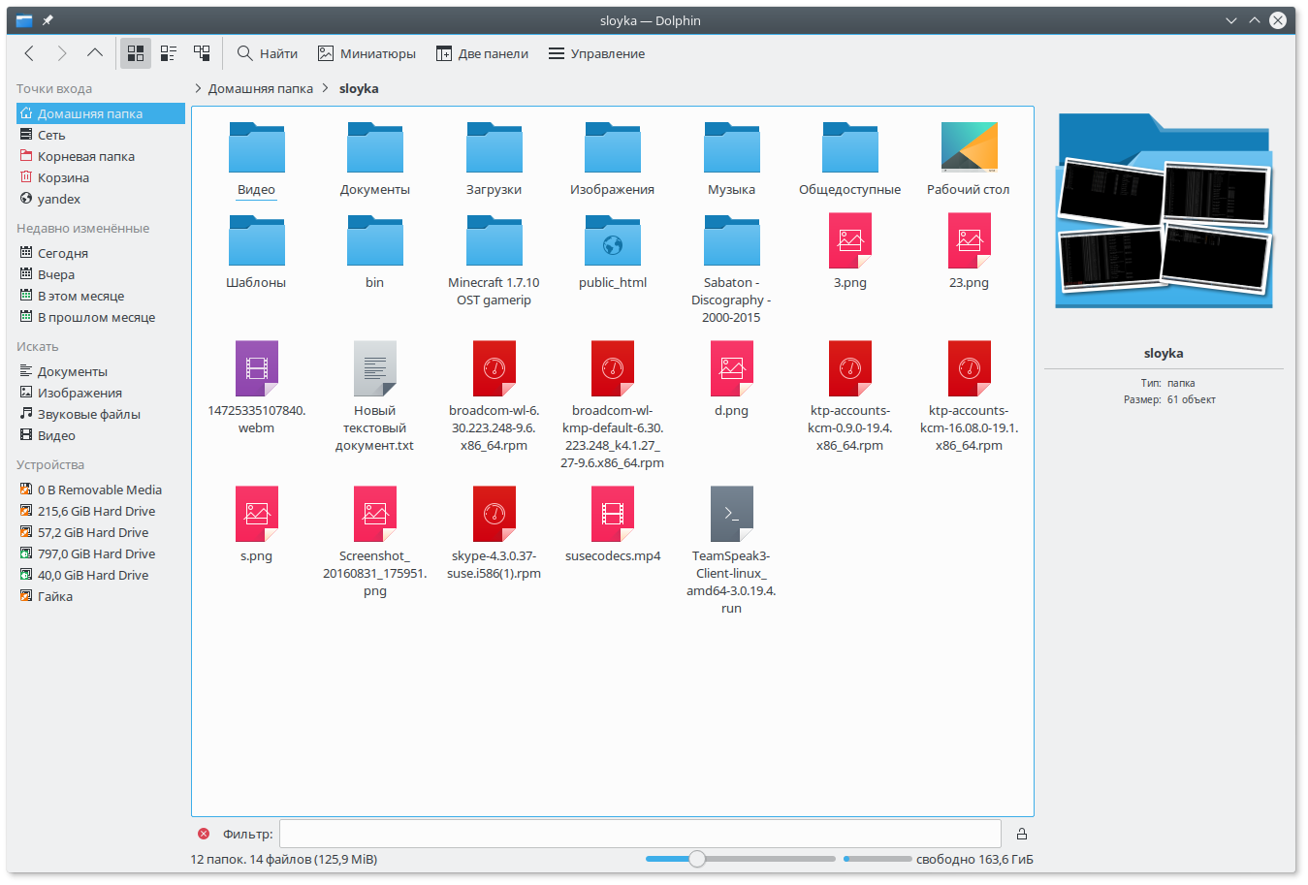Select the s.png image file
1308x885 pixels.
pyautogui.click(x=257, y=514)
